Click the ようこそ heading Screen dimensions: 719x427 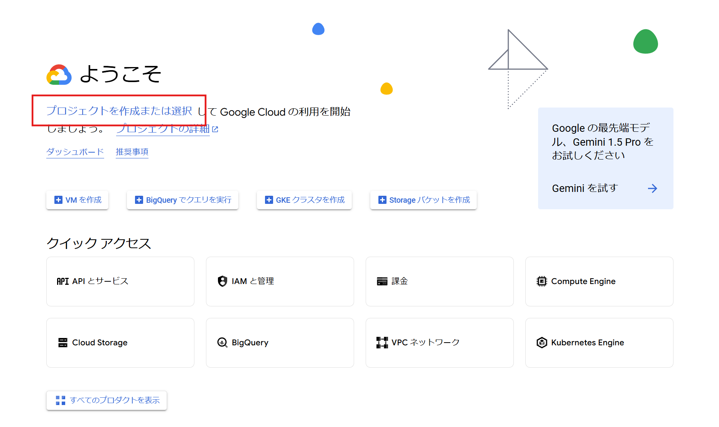pos(120,74)
